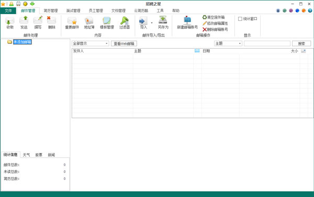The image size is (314, 197).
Task: Select the blue theme color circle
Action: pyautogui.click(x=297, y=10)
